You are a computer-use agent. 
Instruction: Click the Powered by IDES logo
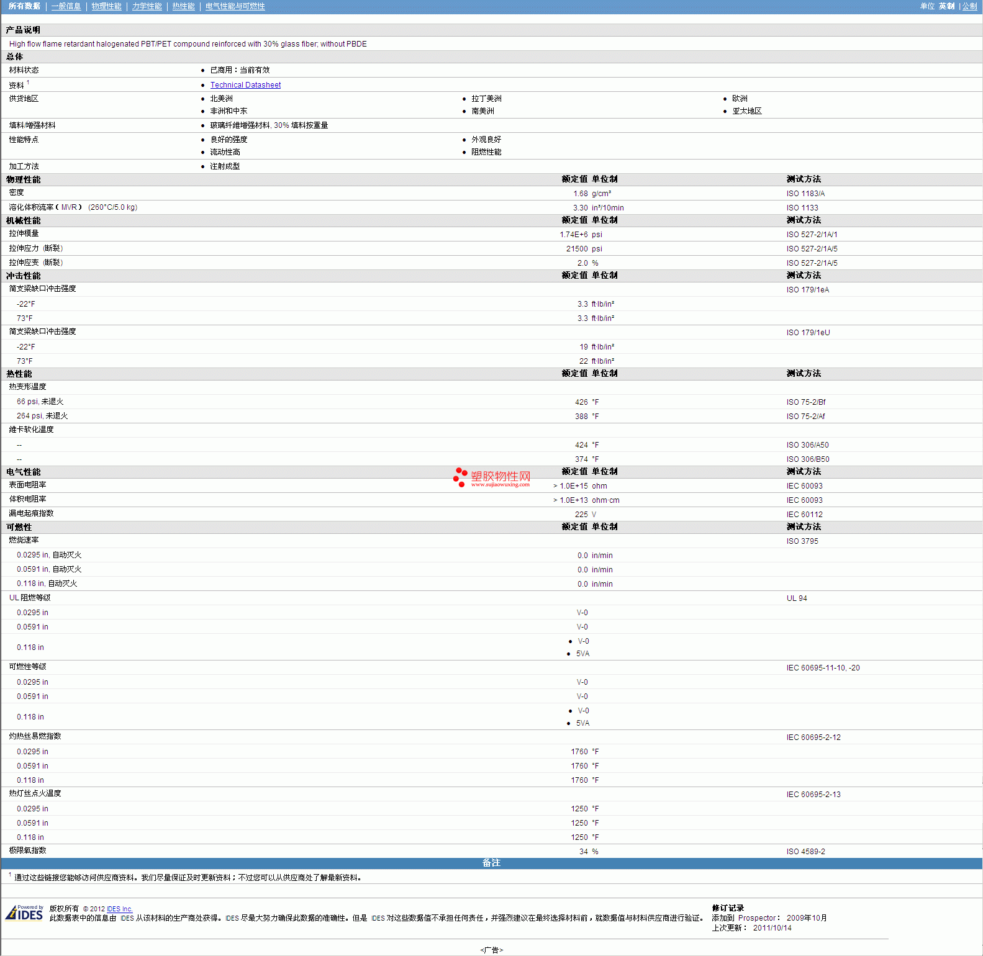[24, 913]
